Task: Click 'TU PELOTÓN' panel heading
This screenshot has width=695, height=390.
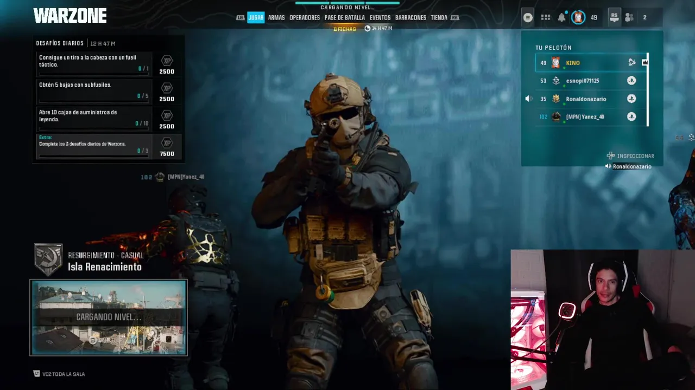Action: 553,48
